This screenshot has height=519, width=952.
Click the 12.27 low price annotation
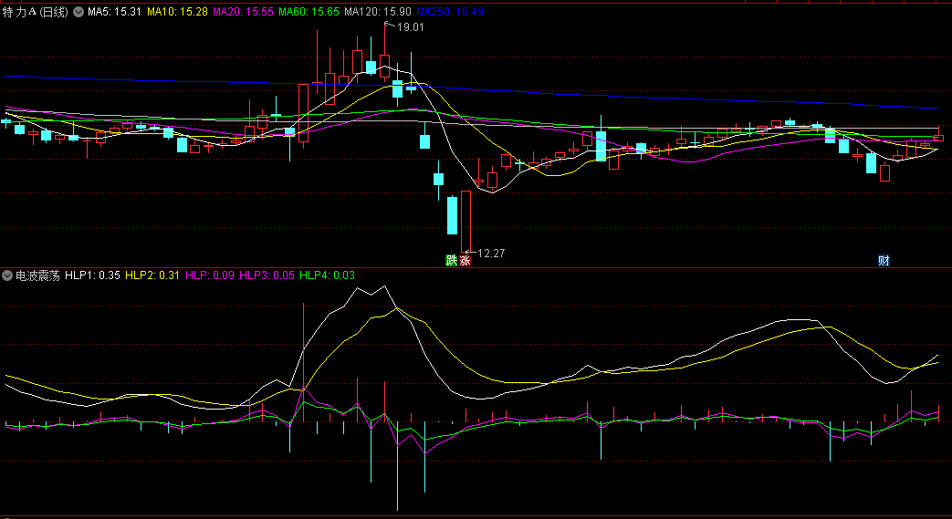(491, 254)
